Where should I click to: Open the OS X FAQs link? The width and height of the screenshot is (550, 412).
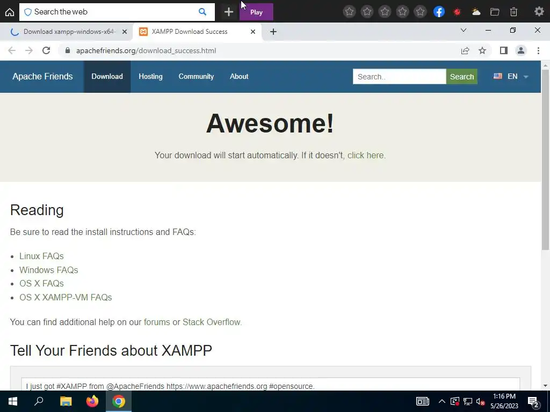(41, 283)
